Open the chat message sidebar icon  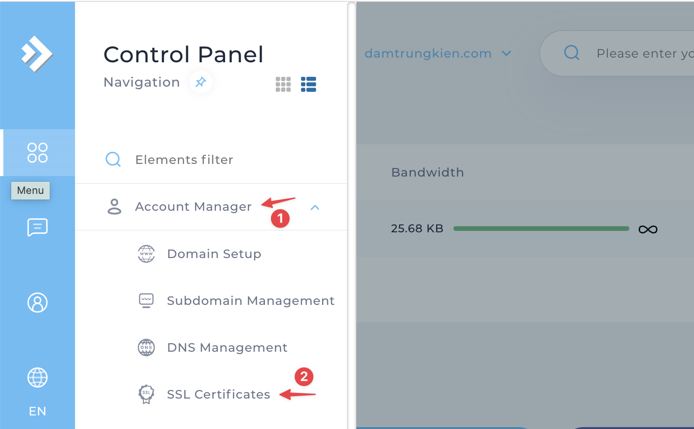pyautogui.click(x=38, y=228)
